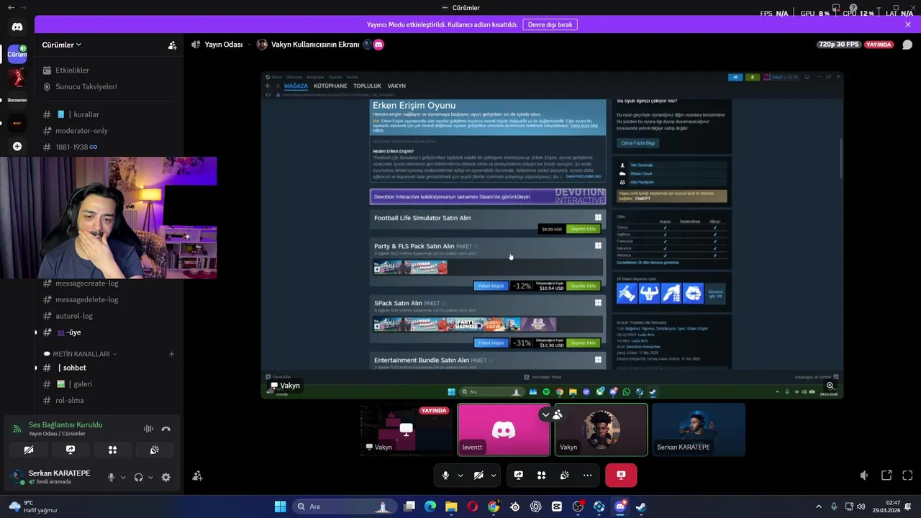Viewport: 921px width, 518px height.
Task: Click the Yayın Odası channel title
Action: pyautogui.click(x=223, y=45)
